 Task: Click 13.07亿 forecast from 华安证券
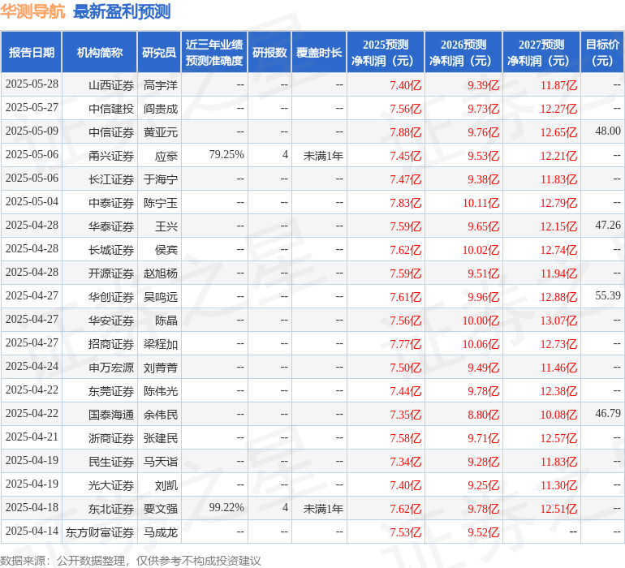click(558, 320)
